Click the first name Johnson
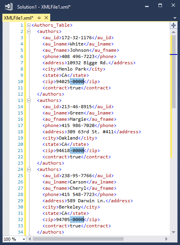 (x=79, y=50)
